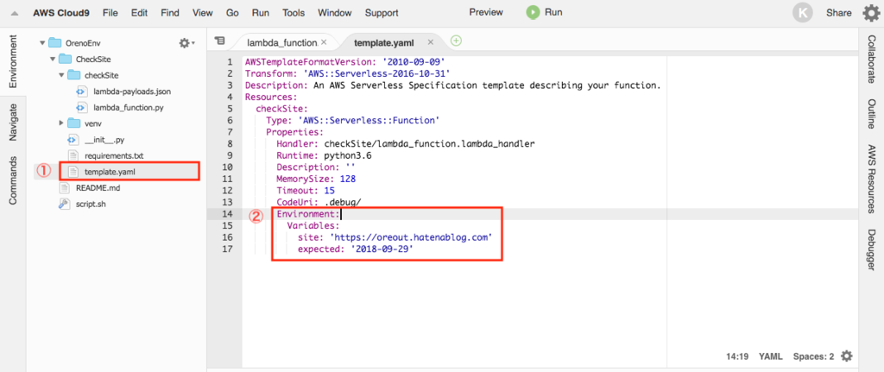
Task: Click the tab list icon left of tabs
Action: point(220,41)
